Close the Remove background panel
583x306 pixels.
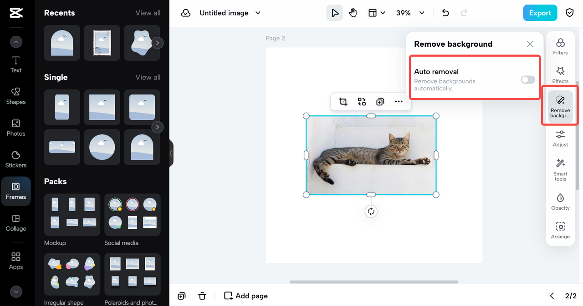[x=530, y=44]
